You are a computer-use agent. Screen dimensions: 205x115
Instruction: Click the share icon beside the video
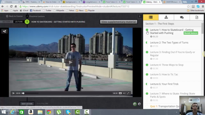(4, 31)
